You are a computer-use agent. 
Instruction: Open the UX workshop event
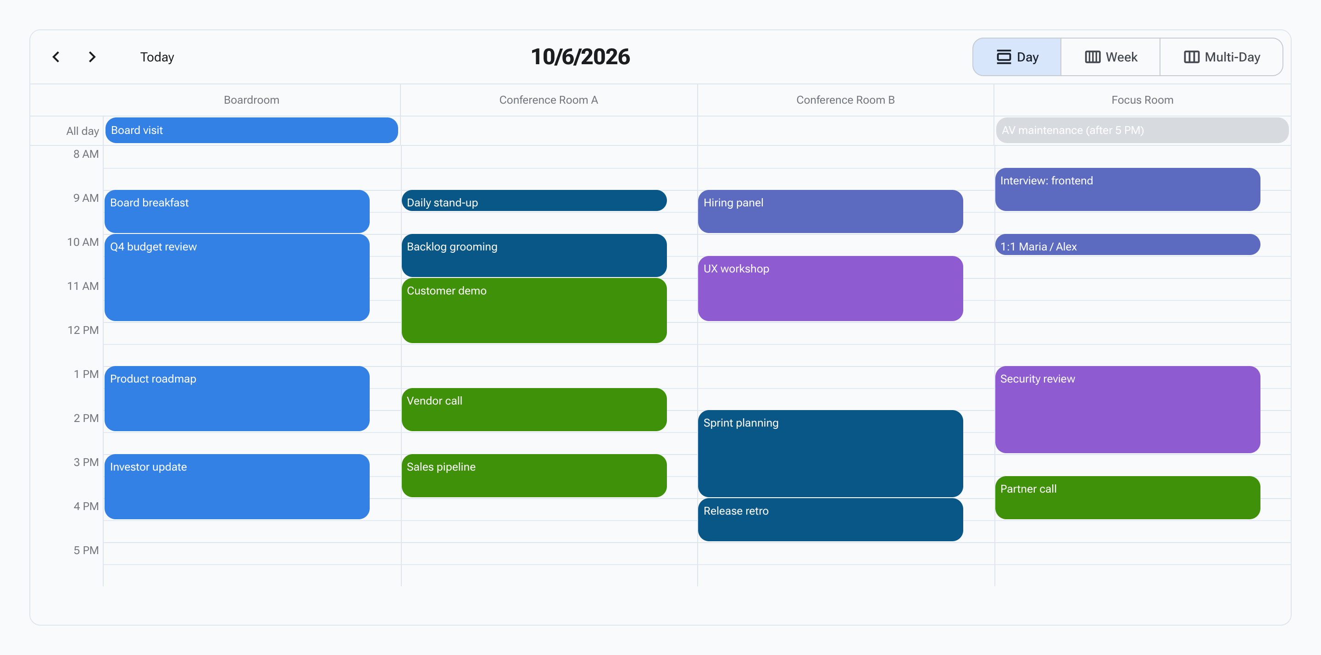click(830, 288)
